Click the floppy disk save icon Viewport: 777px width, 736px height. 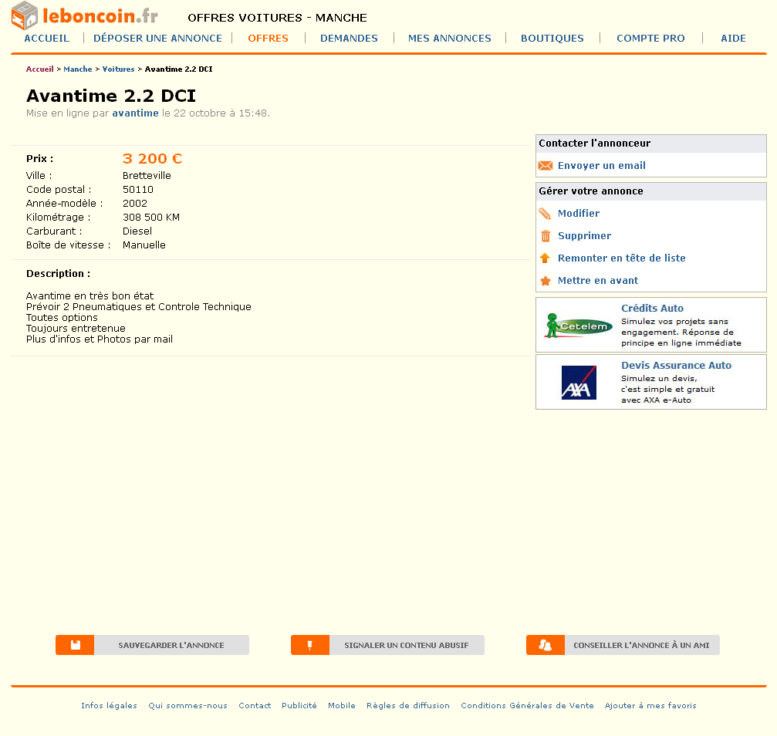tap(75, 645)
